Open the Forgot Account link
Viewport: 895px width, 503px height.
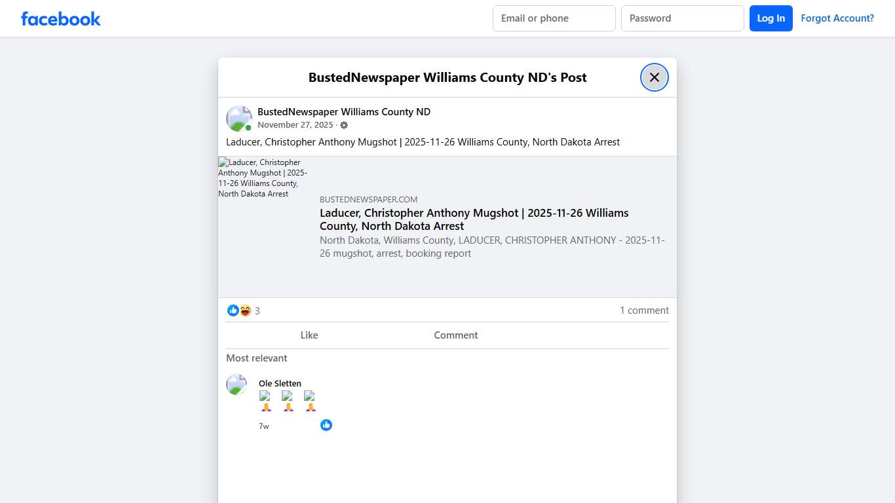837,18
